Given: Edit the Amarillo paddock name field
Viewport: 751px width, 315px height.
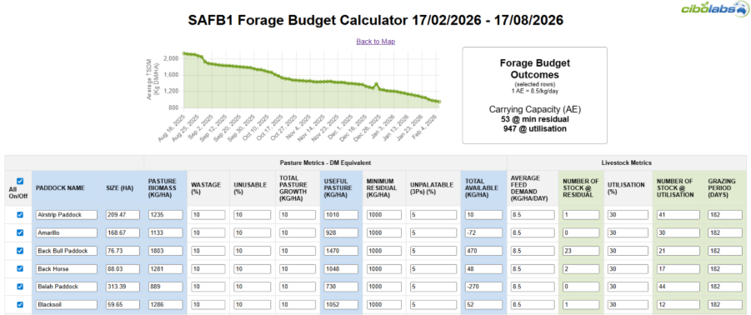Looking at the screenshot, I should [x=67, y=232].
